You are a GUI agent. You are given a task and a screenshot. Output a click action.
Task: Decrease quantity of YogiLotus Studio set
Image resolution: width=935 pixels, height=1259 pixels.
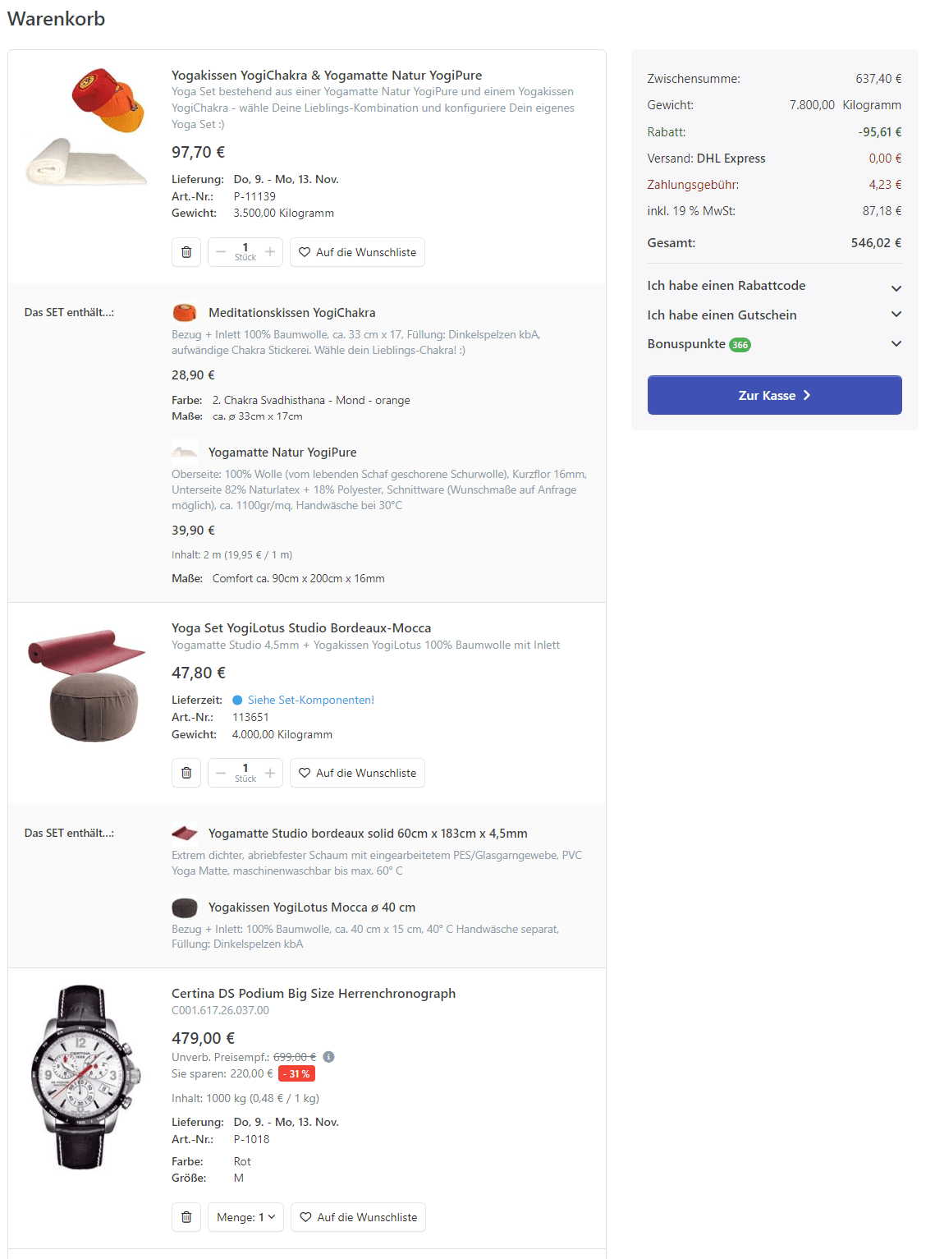(x=221, y=773)
